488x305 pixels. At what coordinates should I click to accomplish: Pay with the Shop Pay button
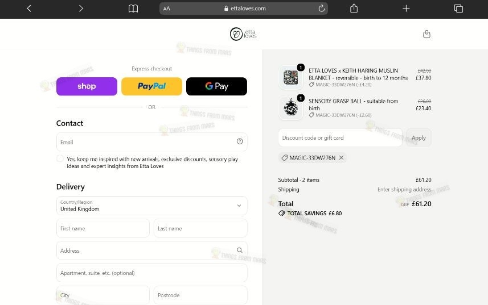[x=87, y=86]
